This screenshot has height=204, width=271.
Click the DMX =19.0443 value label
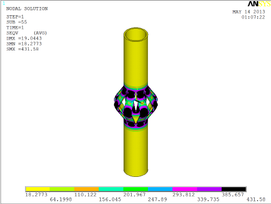(24, 39)
